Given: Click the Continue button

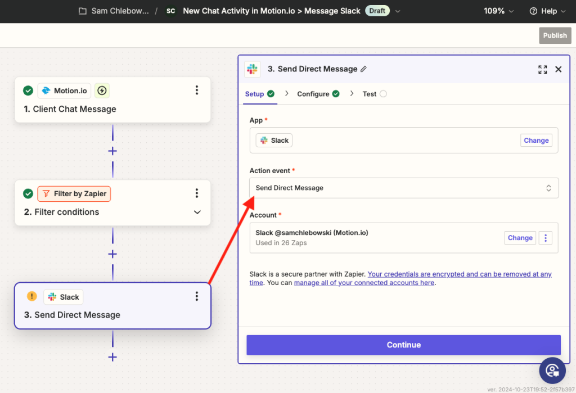Looking at the screenshot, I should tap(403, 345).
